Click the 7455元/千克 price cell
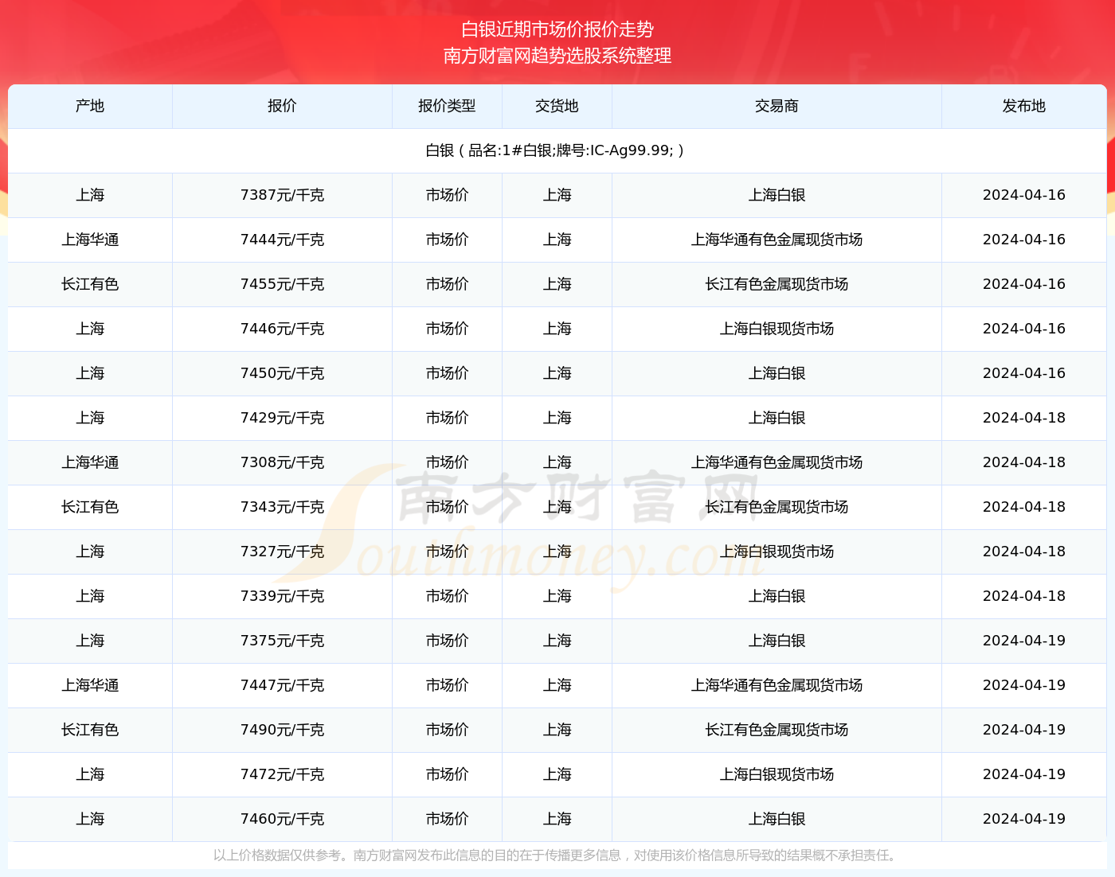 [282, 284]
